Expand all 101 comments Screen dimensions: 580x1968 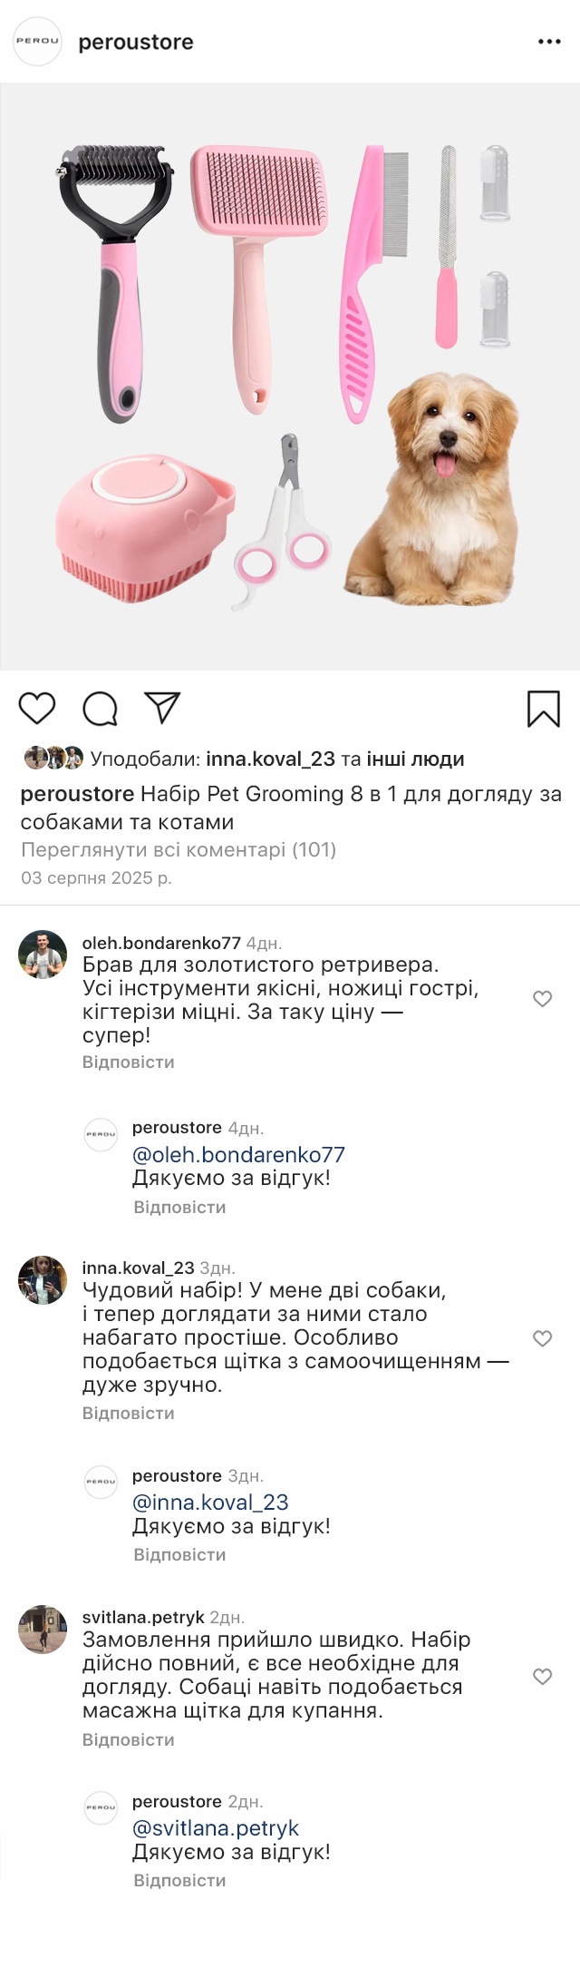[179, 850]
